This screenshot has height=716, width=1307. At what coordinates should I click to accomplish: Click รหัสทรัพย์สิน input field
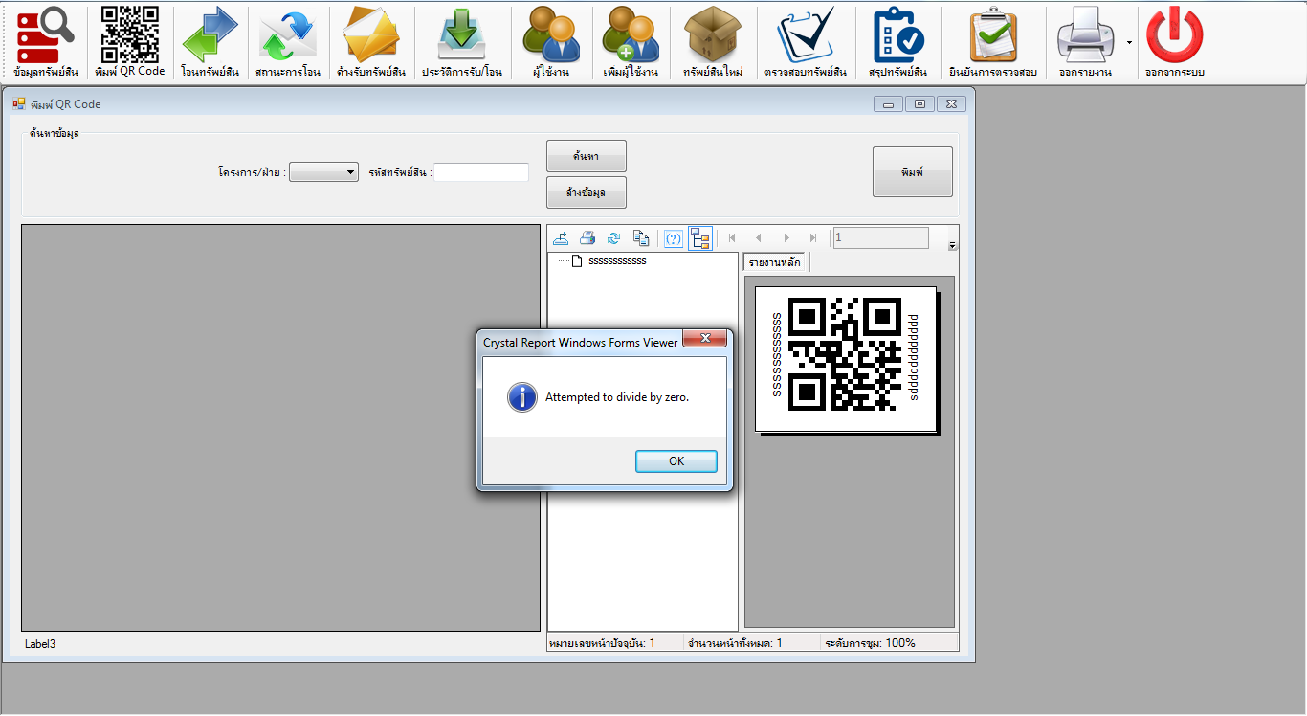coord(481,172)
